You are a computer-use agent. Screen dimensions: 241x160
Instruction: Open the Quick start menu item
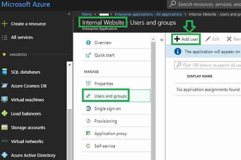(116, 55)
